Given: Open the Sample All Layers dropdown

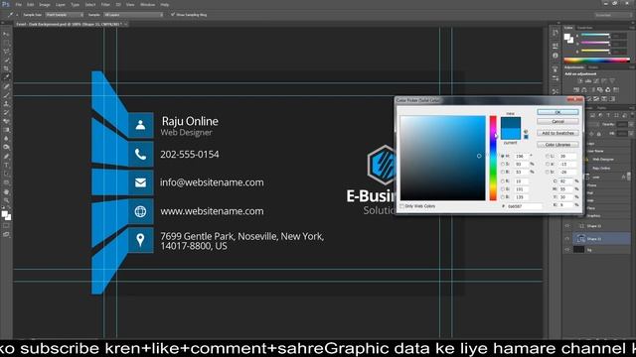Looking at the screenshot, I should click(133, 15).
